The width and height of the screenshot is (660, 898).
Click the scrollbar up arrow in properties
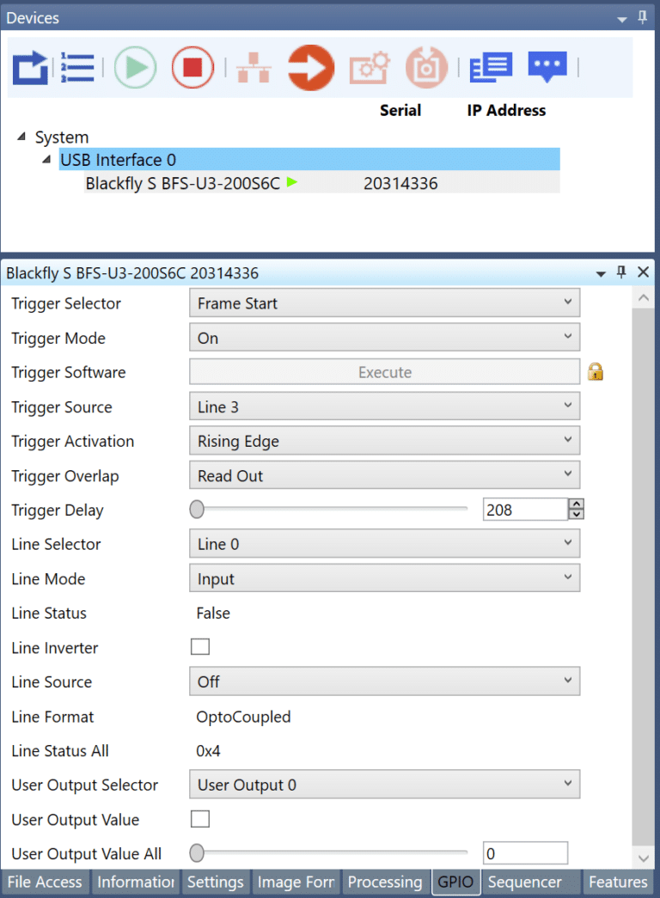coord(644,298)
